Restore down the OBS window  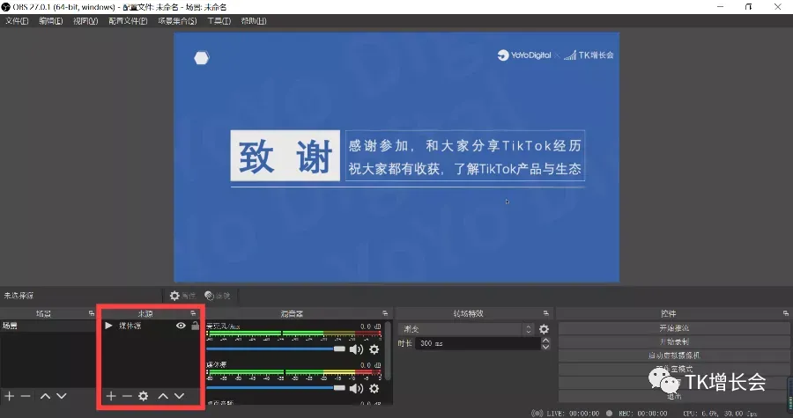coord(748,6)
